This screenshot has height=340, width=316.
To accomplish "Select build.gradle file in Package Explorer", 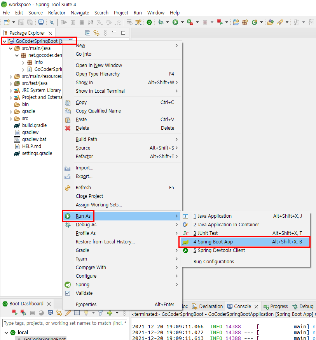I will click(34, 125).
